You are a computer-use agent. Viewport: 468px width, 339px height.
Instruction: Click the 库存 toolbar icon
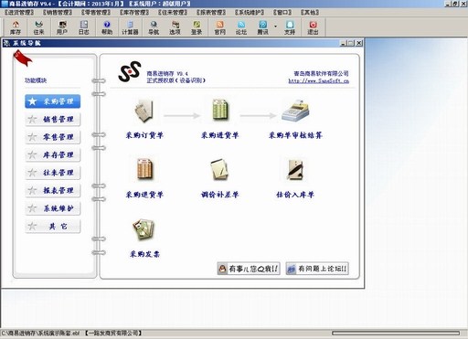tap(16, 27)
